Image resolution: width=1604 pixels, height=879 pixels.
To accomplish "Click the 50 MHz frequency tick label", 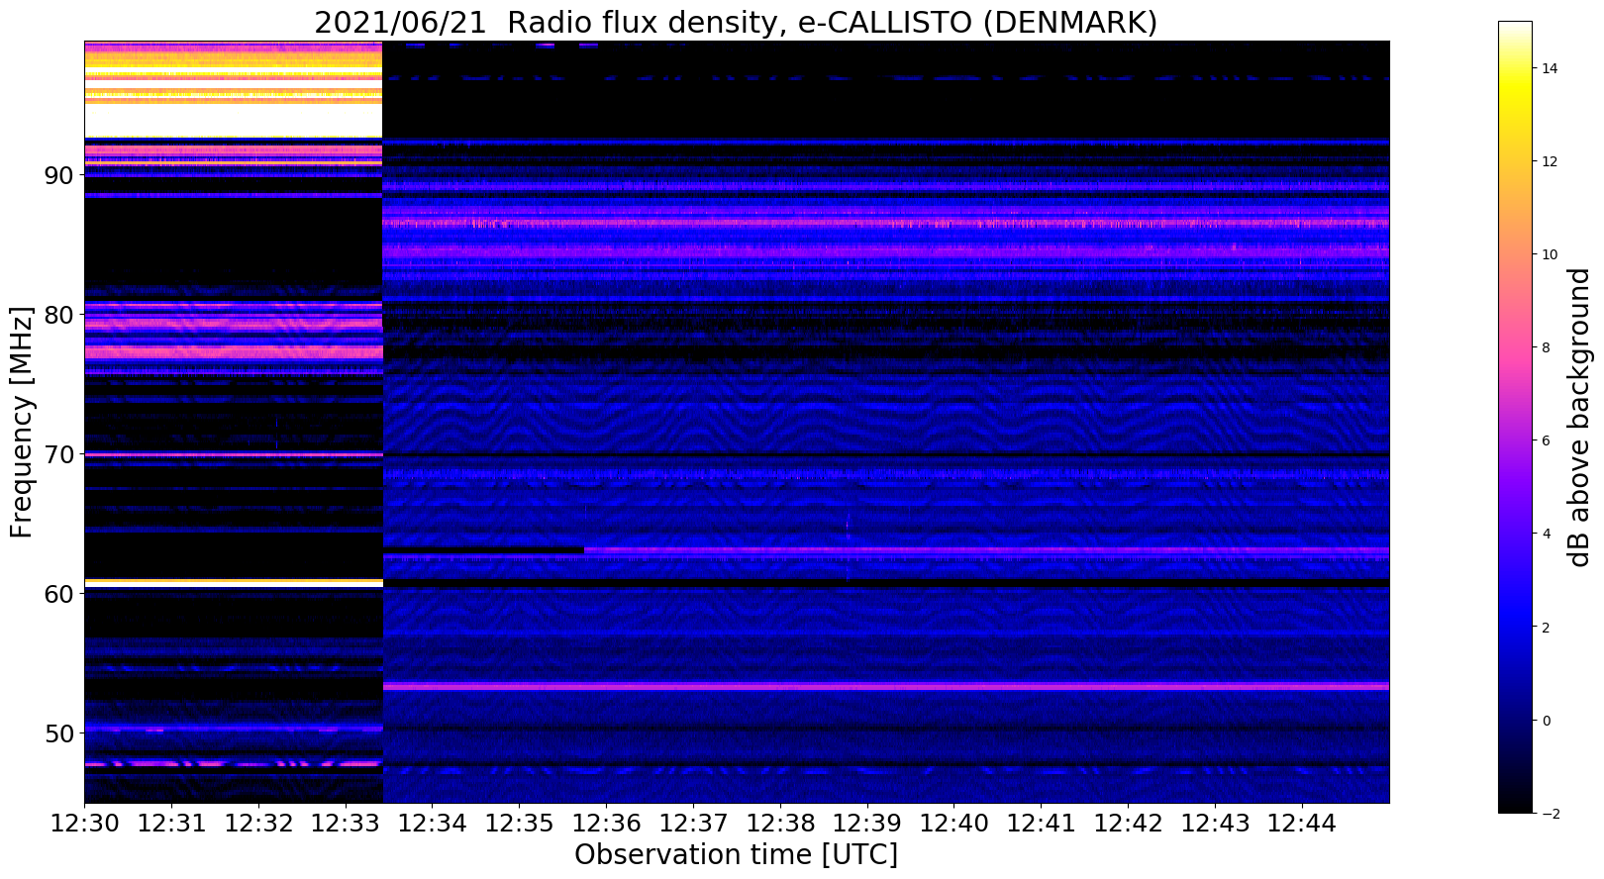I will pyautogui.click(x=59, y=733).
